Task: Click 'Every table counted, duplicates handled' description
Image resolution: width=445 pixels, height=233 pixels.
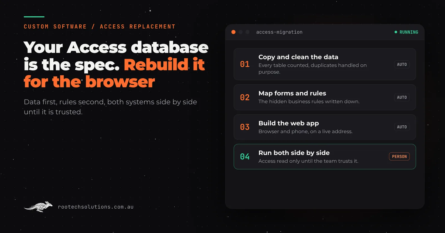Action: click(x=313, y=69)
